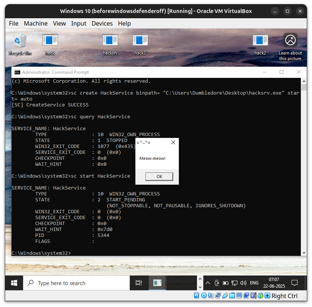Click the VirtualBox CPU chip status icon
This screenshot has height=307, width=312.
253,296
